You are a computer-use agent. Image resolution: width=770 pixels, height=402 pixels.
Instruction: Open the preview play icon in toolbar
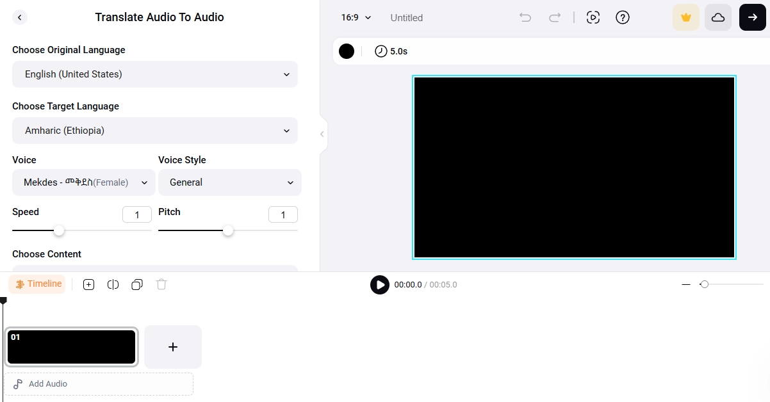pos(593,17)
